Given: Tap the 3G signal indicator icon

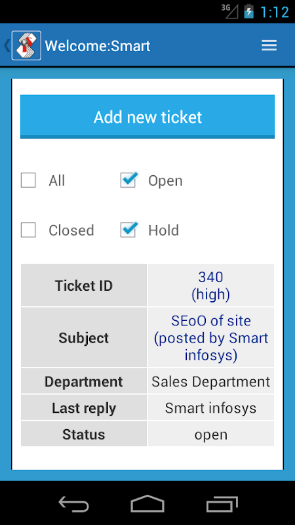Looking at the screenshot, I should click(x=229, y=11).
